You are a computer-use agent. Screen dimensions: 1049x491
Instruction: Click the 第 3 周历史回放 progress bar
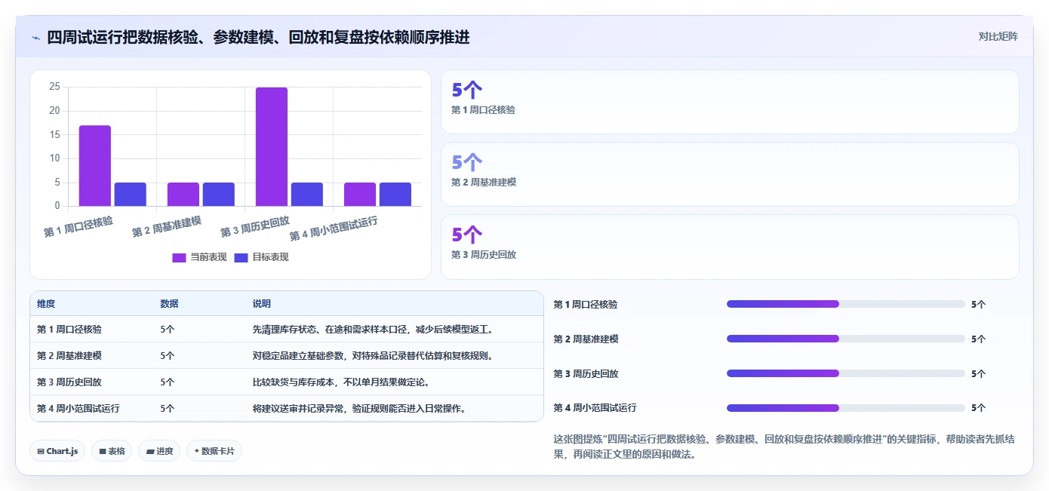845,373
